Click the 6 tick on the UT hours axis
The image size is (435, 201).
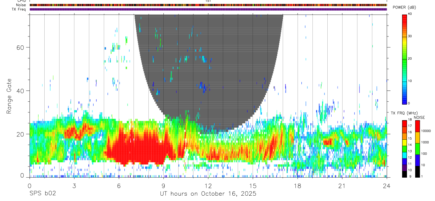[119, 185]
